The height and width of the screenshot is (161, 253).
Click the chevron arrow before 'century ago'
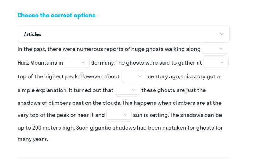[x=140, y=76]
